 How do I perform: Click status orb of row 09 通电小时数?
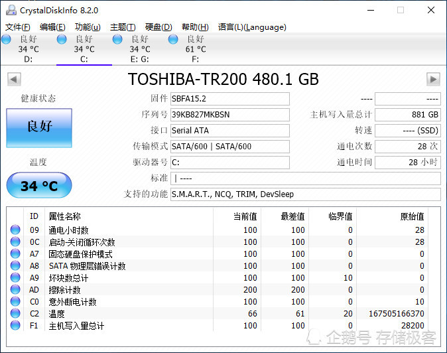point(15,230)
